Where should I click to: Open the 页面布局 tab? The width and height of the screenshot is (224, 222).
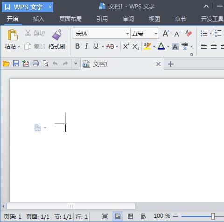[70, 19]
